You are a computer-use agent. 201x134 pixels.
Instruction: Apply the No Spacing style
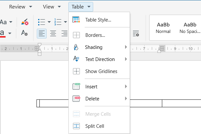[x=190, y=28]
